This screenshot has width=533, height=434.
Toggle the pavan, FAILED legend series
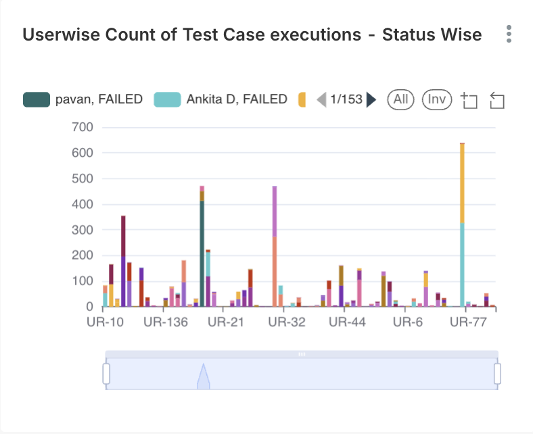click(x=83, y=99)
